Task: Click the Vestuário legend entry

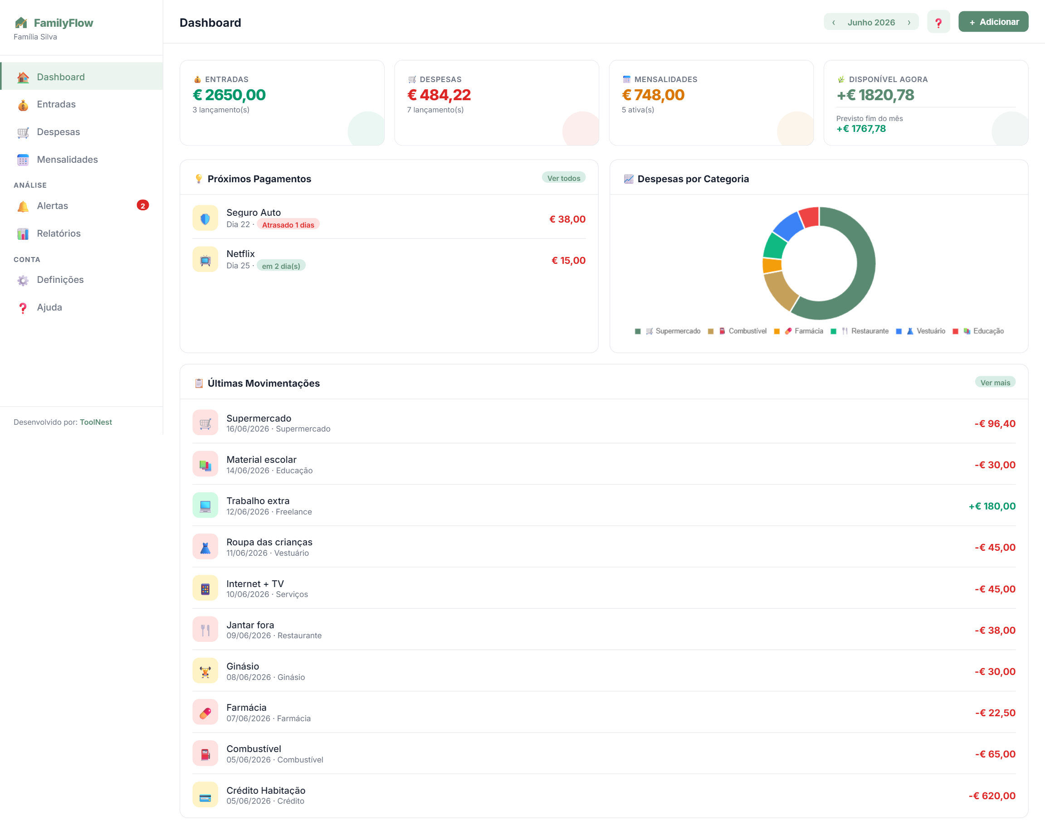Action: [x=920, y=331]
